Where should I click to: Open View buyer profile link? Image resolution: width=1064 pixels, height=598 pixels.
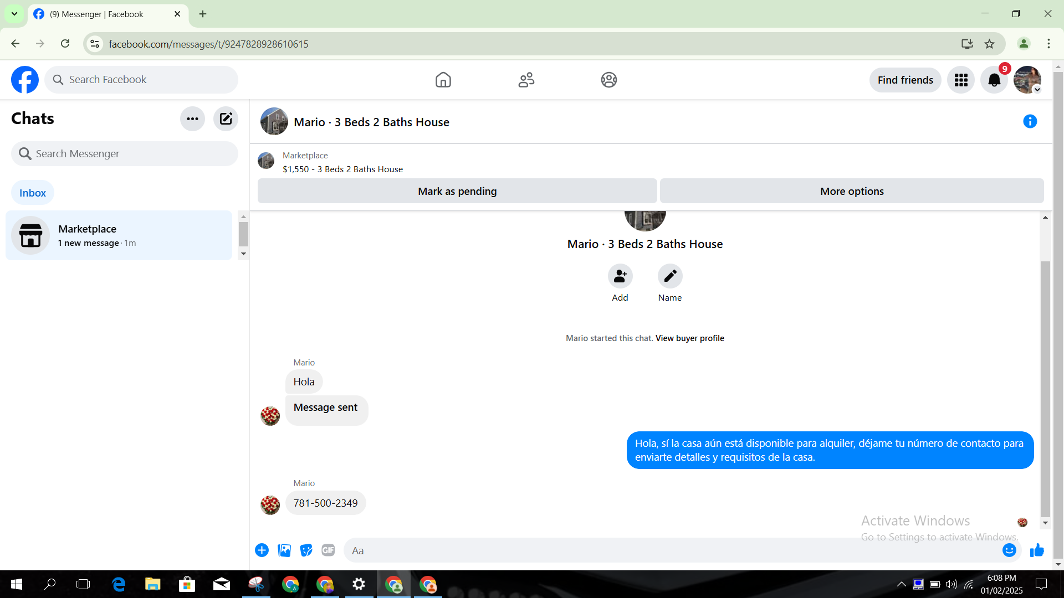pos(689,338)
